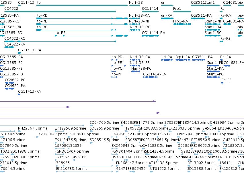Click the Fcp1-PA protein label
Viewport: 244px width, 173px height.
183,57
